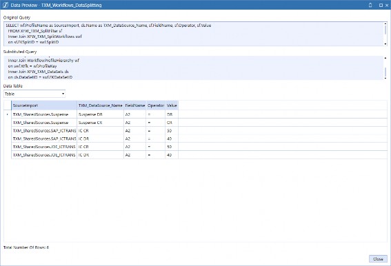The image size is (391, 266).
Task: Click the Value cell DR
Action: point(172,114)
